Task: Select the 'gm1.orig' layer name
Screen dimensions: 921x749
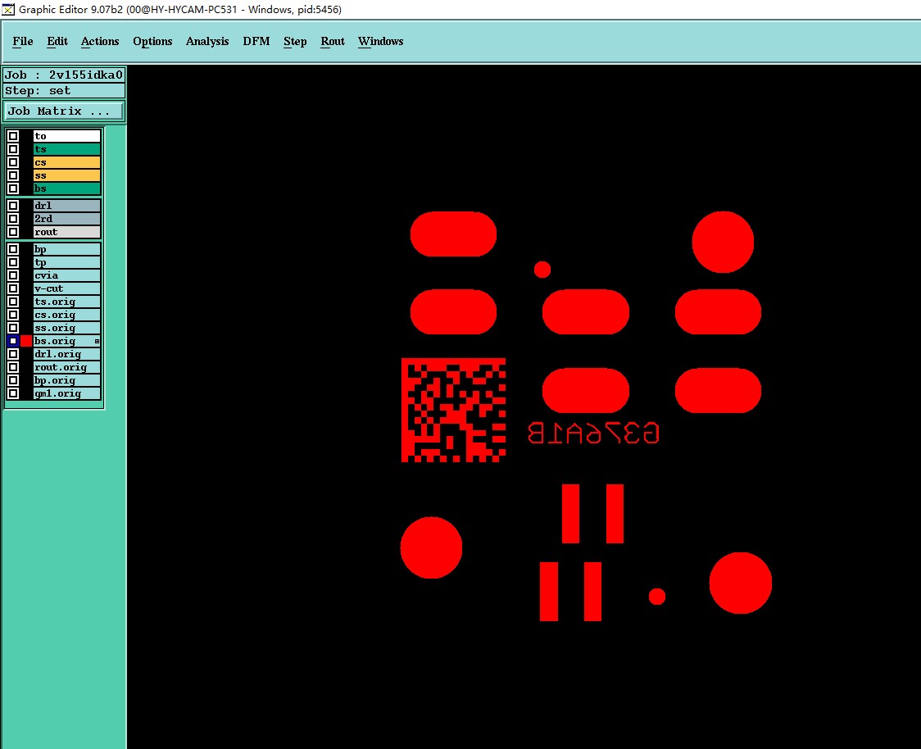Action: pyautogui.click(x=66, y=393)
